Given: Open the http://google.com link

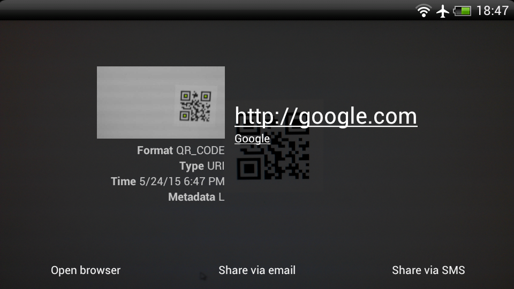Looking at the screenshot, I should click(x=326, y=116).
